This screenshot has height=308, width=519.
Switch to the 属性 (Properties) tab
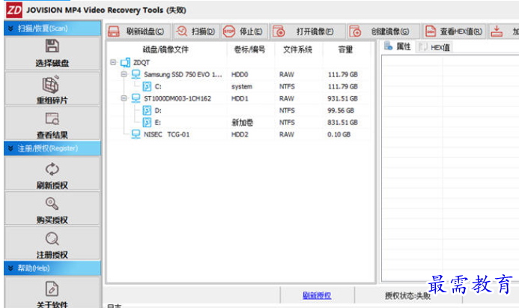tap(398, 46)
